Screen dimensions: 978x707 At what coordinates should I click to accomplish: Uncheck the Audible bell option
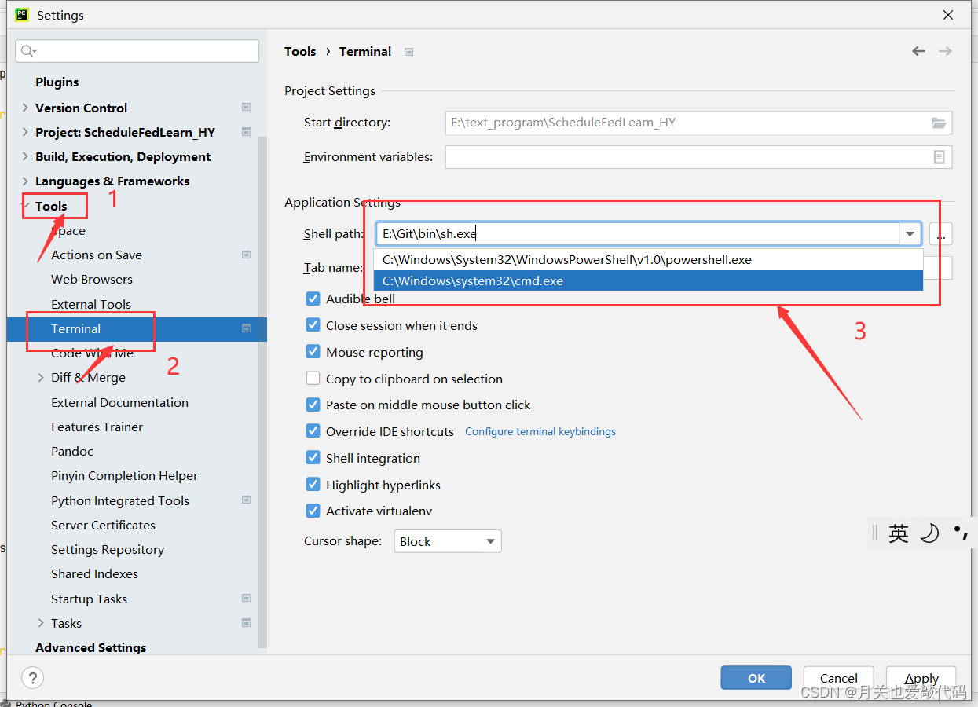pos(313,299)
